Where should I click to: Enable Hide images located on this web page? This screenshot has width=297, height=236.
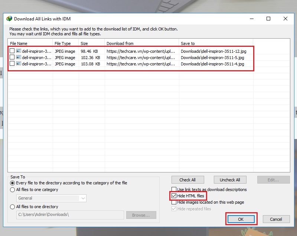[x=174, y=203]
